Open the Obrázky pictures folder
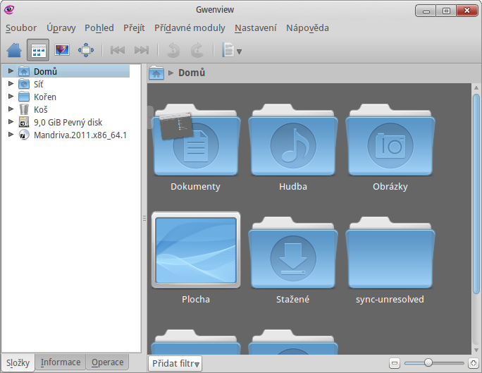Image resolution: width=482 pixels, height=373 pixels. pos(390,140)
